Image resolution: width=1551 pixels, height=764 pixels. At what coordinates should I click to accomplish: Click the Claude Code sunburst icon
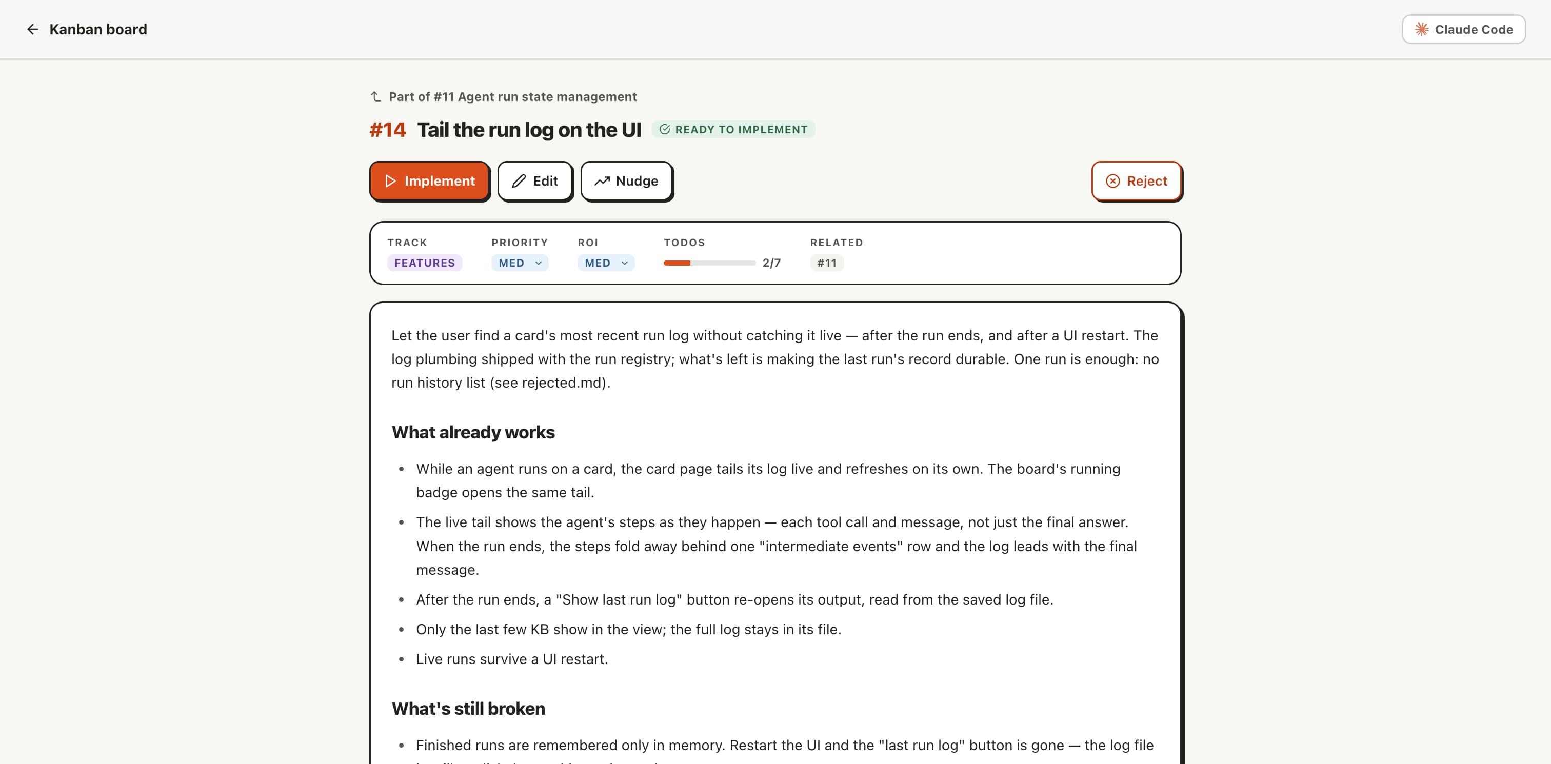[1422, 30]
